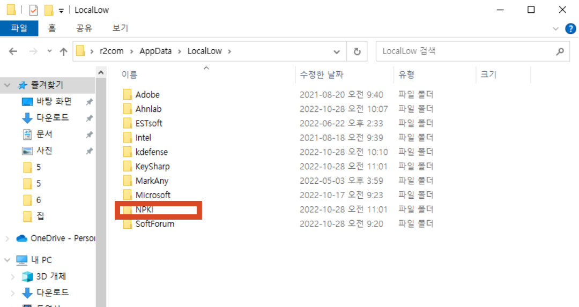Open the recent locations dropdown arrow
The image size is (579, 307).
[x=49, y=51]
